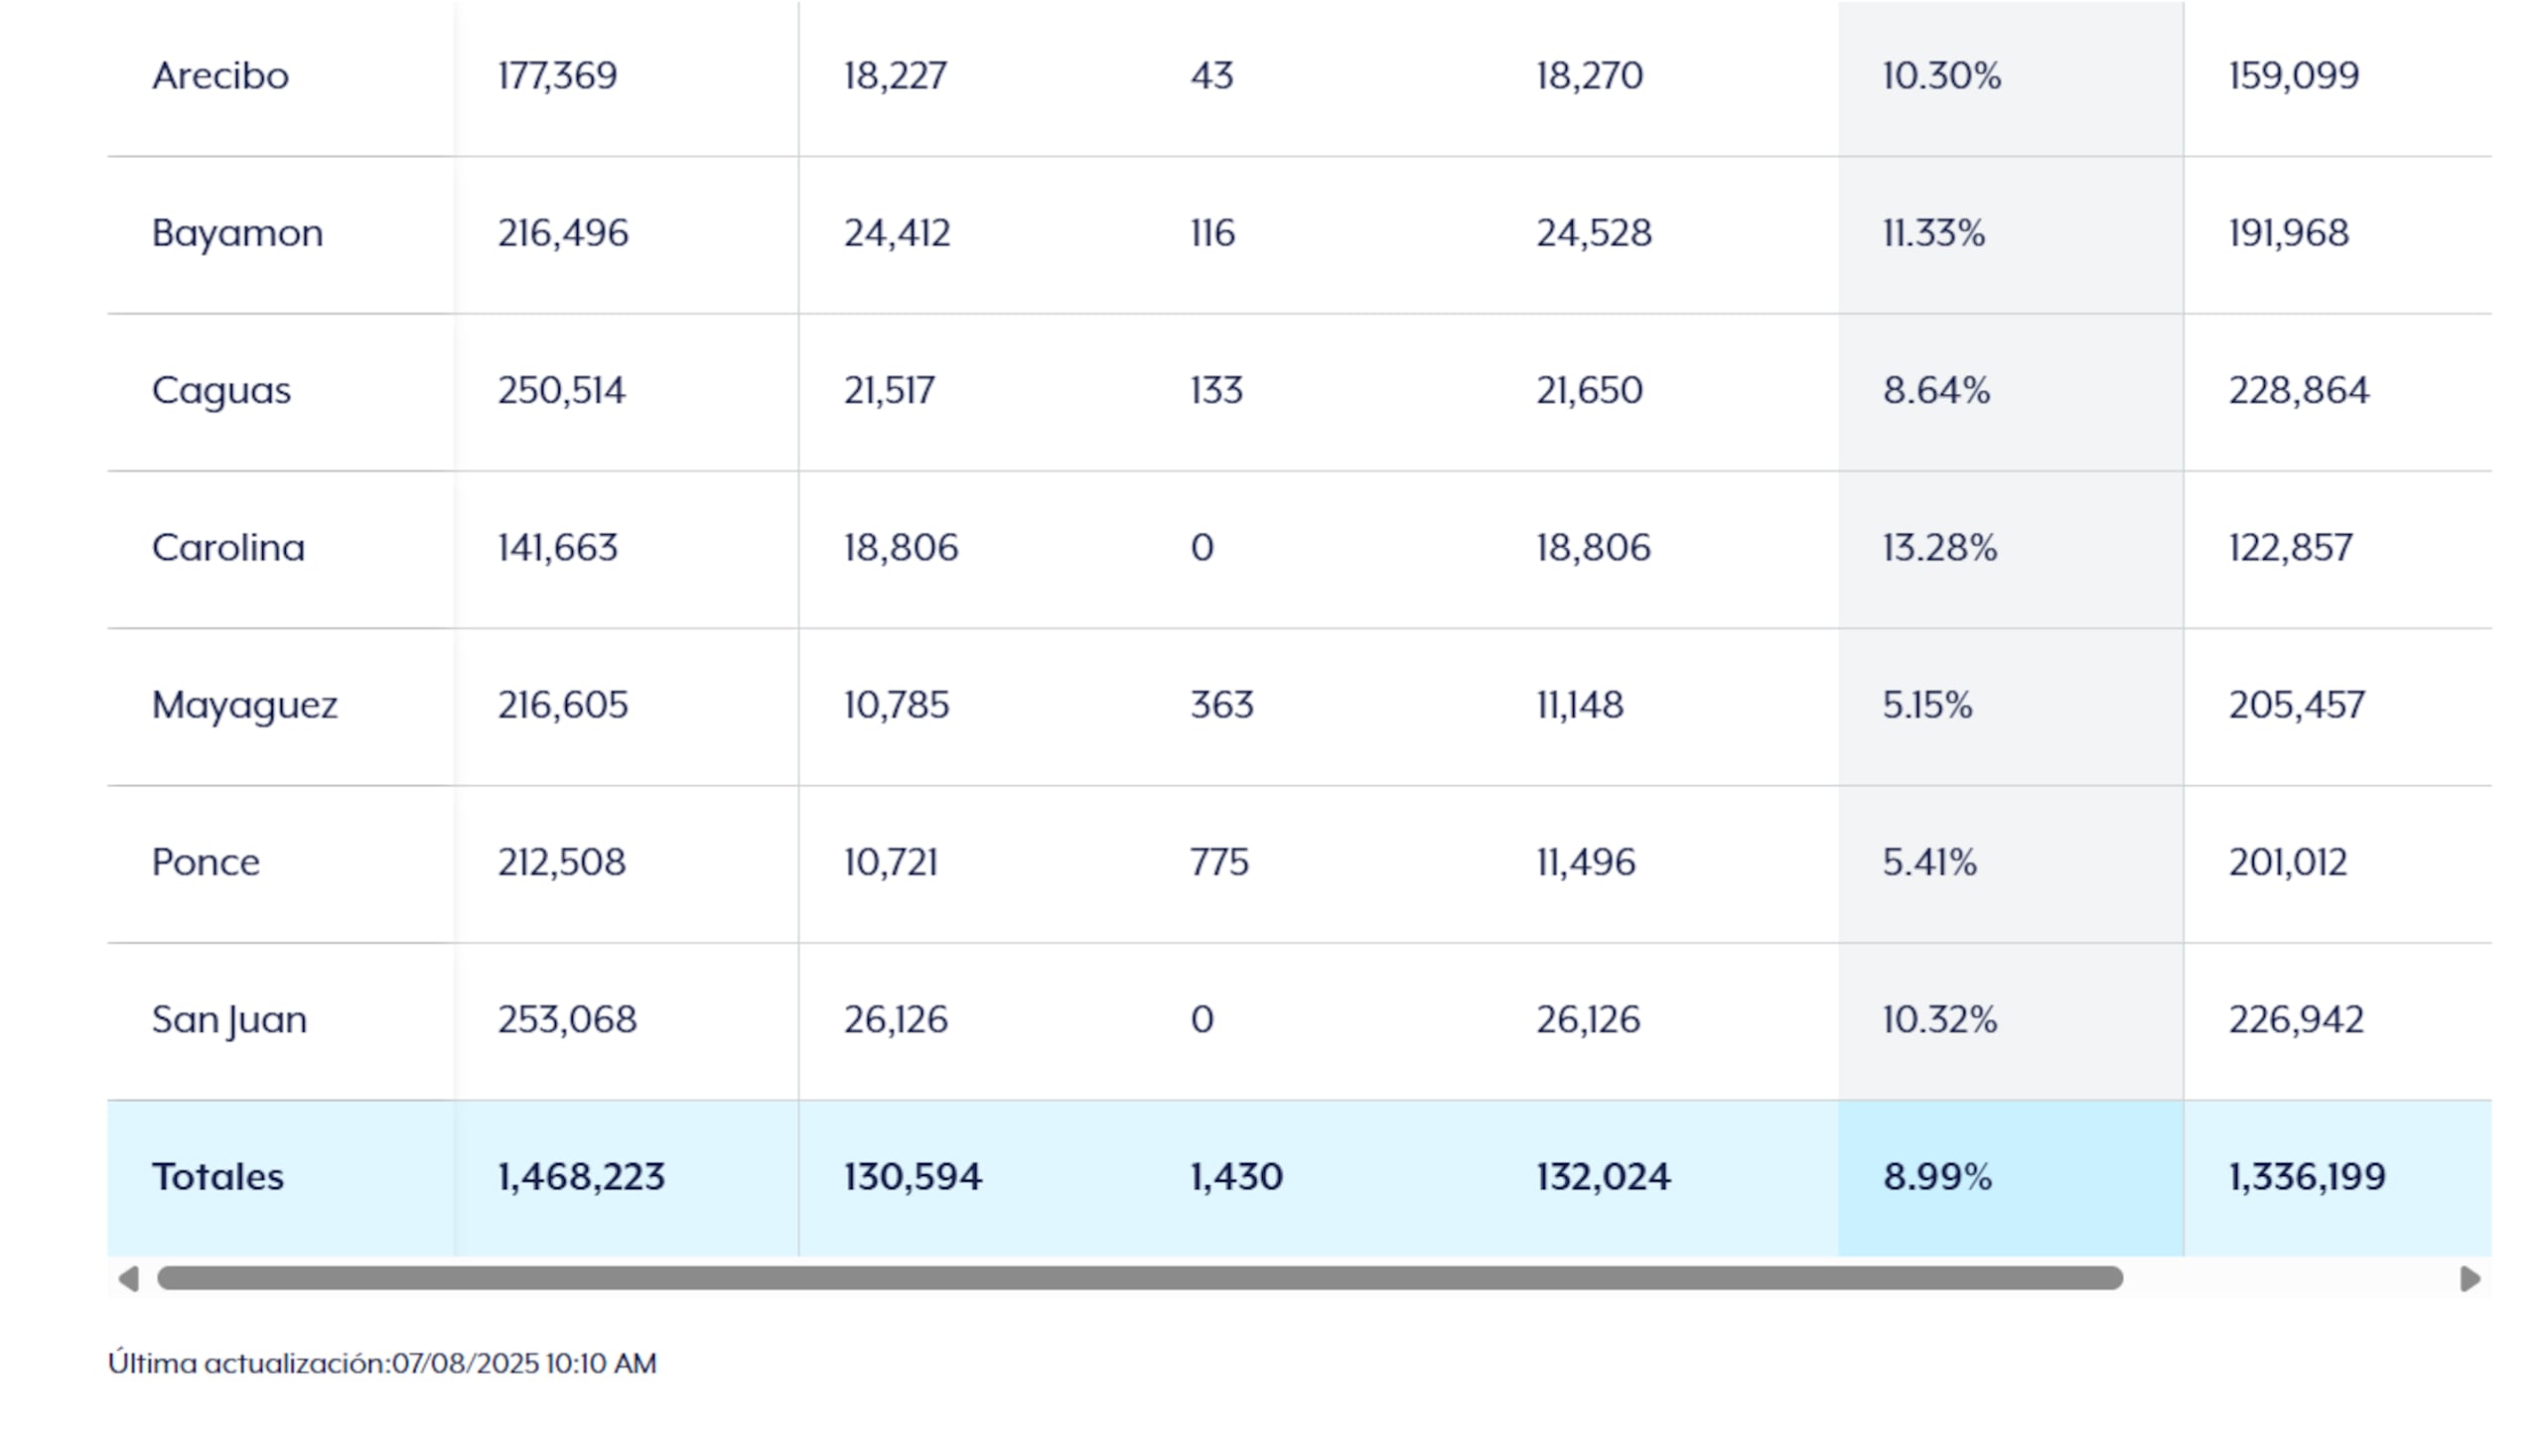Viewport: 2542px width, 1451px height.
Task: Click the empty scrollbar track right of the thumb
Action: [2288, 1278]
